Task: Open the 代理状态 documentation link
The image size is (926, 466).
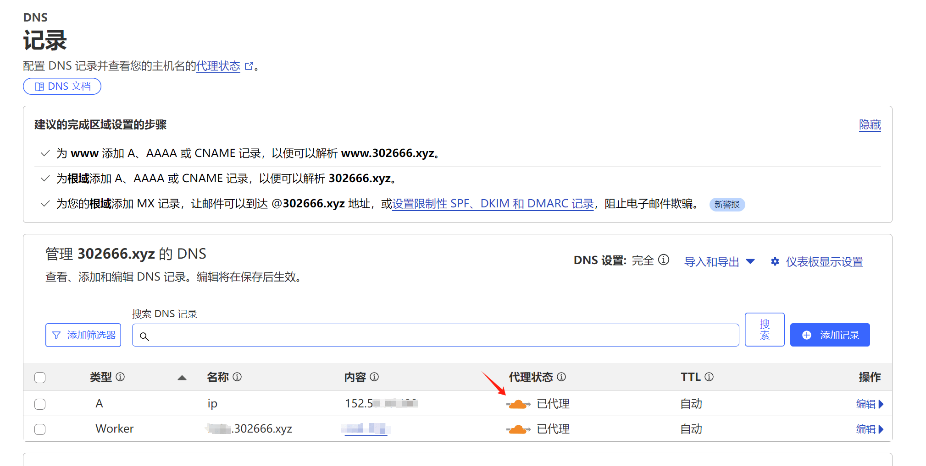Action: 218,66
